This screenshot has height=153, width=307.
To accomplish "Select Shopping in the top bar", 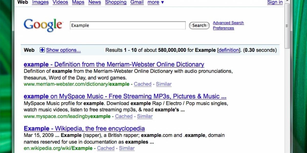I will [x=116, y=2].
